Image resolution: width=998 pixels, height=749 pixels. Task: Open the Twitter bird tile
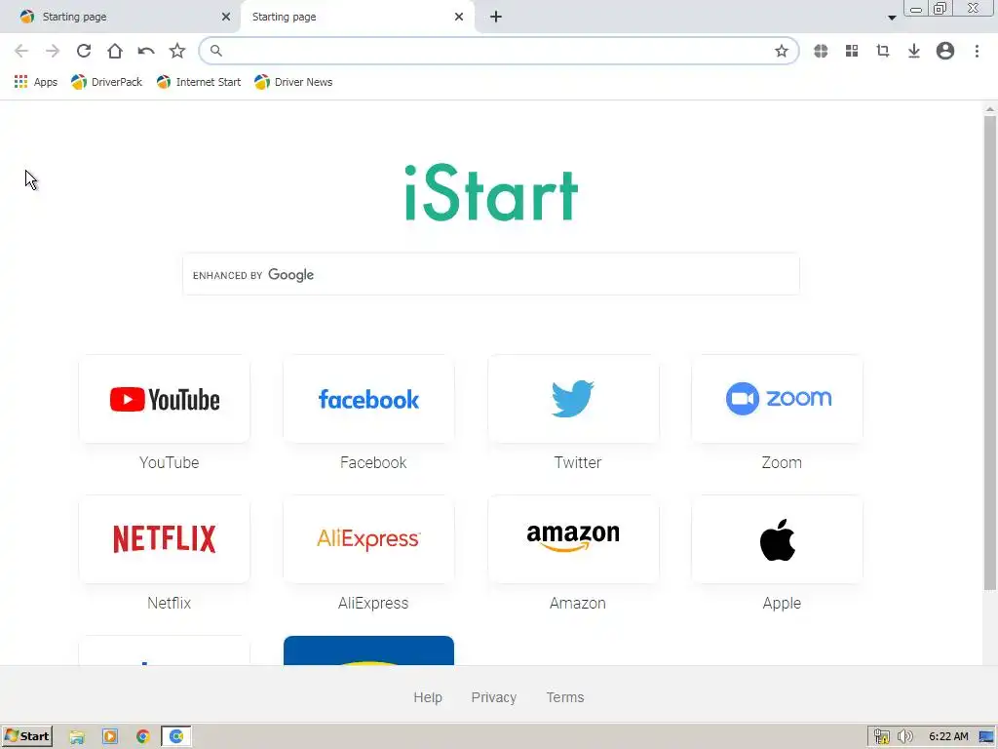(x=573, y=399)
